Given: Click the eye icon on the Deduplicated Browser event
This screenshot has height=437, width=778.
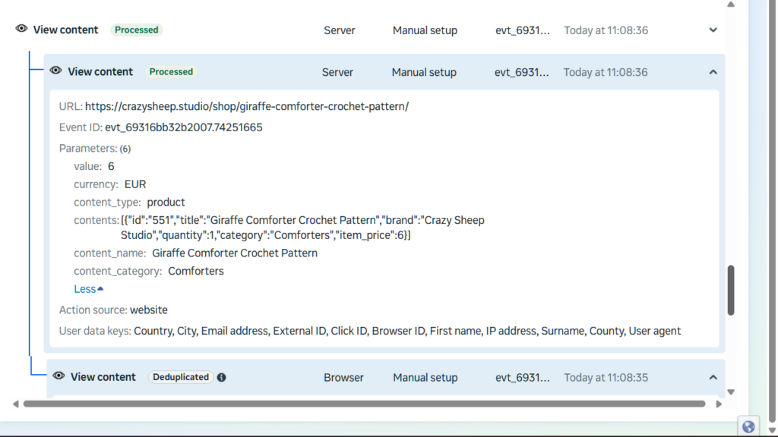Looking at the screenshot, I should pos(59,376).
